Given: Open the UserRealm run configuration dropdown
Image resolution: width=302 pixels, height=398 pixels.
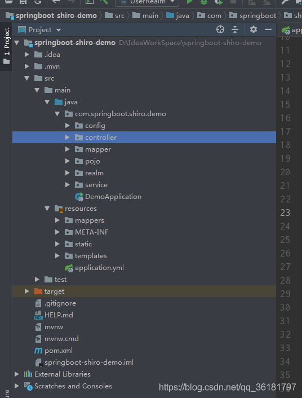Looking at the screenshot, I should 147,2.
